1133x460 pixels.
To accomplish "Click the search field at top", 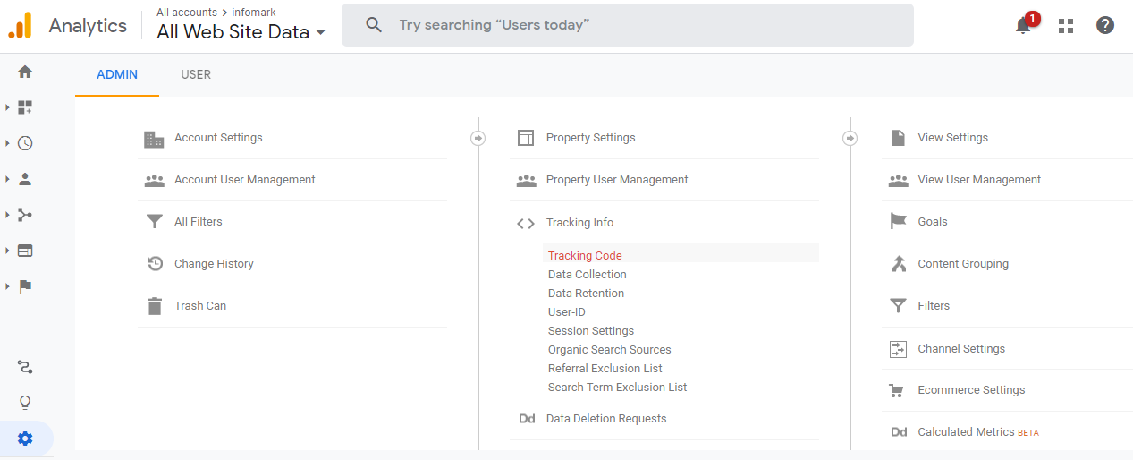I will pos(626,25).
